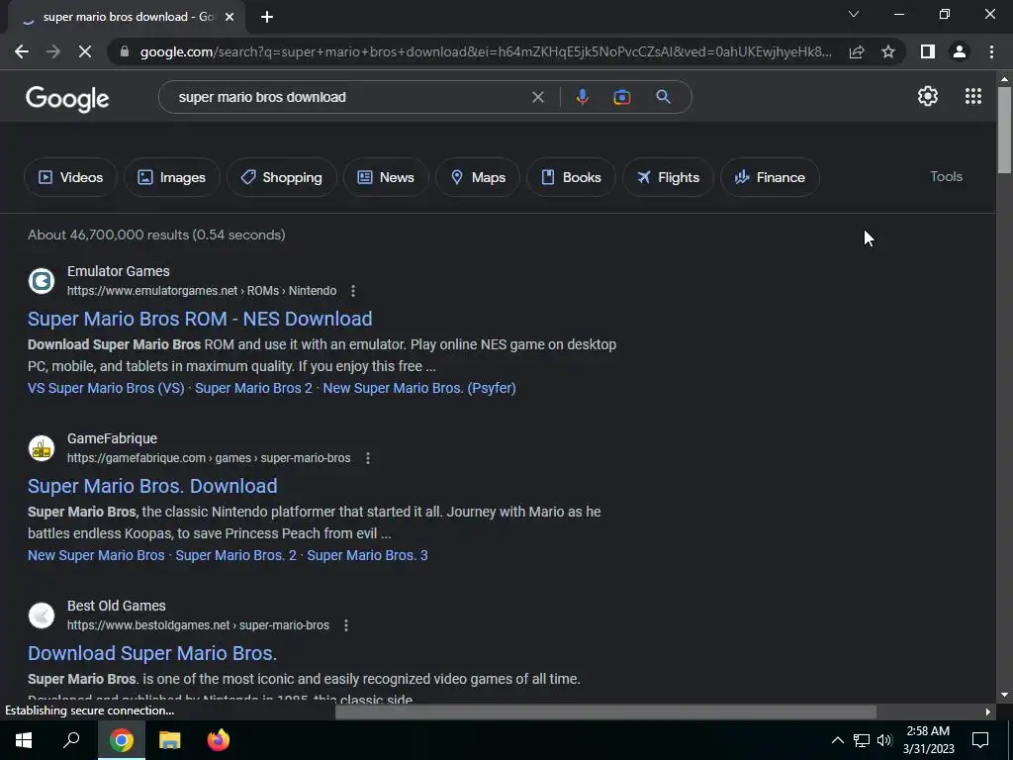
Task: Switch to the Finance filter
Action: pyautogui.click(x=770, y=177)
